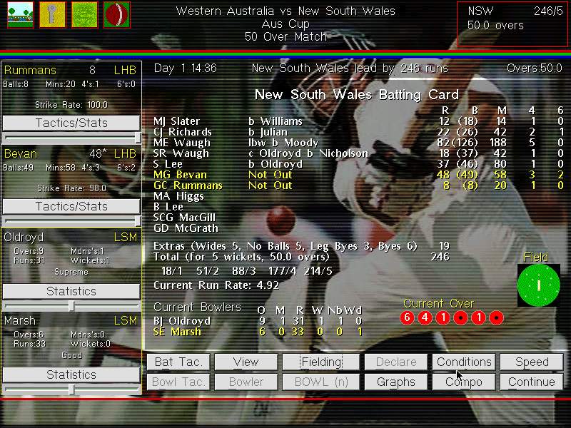Viewport: 571px width, 428px height.
Task: View Statistics for bowler Oldroyd
Action: coord(71,290)
